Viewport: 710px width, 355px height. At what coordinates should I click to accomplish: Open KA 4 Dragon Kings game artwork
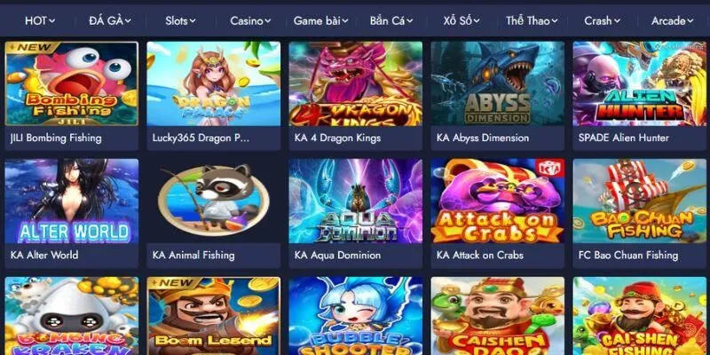(x=356, y=83)
